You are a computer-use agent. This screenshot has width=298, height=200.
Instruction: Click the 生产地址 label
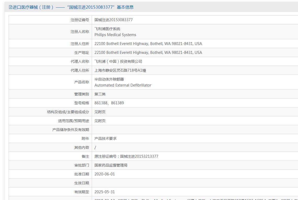click(82, 53)
